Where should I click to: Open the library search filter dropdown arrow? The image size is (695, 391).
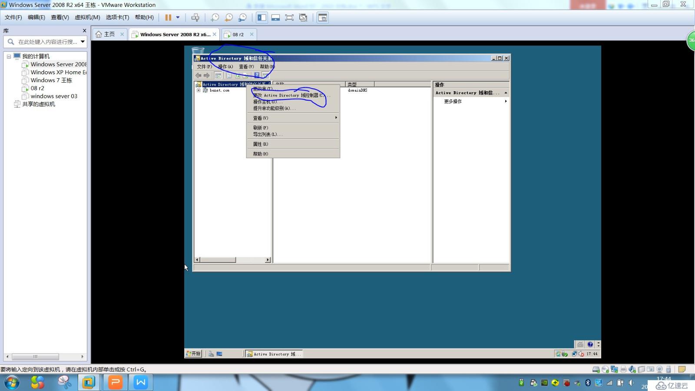coord(83,42)
